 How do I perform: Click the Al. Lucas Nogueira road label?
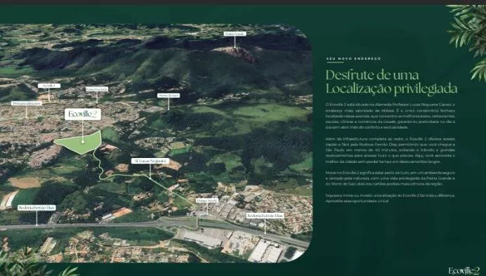[150, 161]
